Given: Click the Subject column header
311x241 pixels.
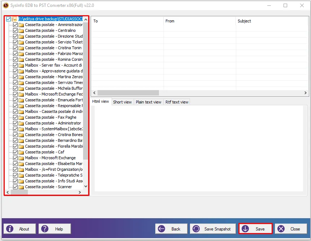Looking at the screenshot, I should [x=272, y=21].
